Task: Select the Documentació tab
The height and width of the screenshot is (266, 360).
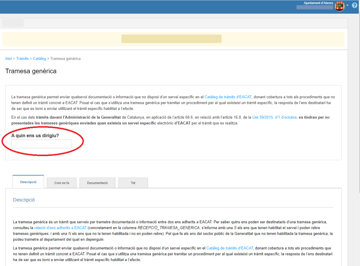Action: [x=97, y=183]
